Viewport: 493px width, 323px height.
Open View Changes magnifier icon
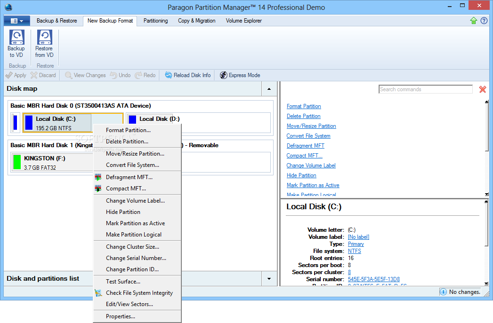point(68,75)
